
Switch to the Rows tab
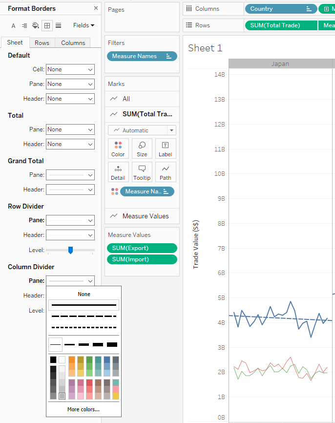(42, 43)
